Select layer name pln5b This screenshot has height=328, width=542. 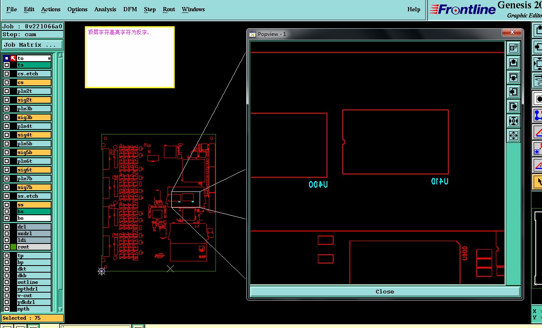click(34, 144)
